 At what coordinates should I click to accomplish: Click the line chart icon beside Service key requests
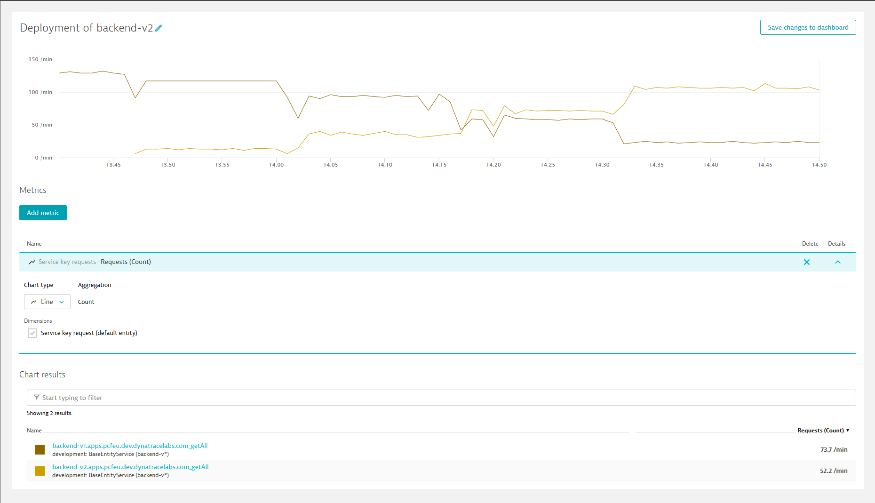click(32, 262)
